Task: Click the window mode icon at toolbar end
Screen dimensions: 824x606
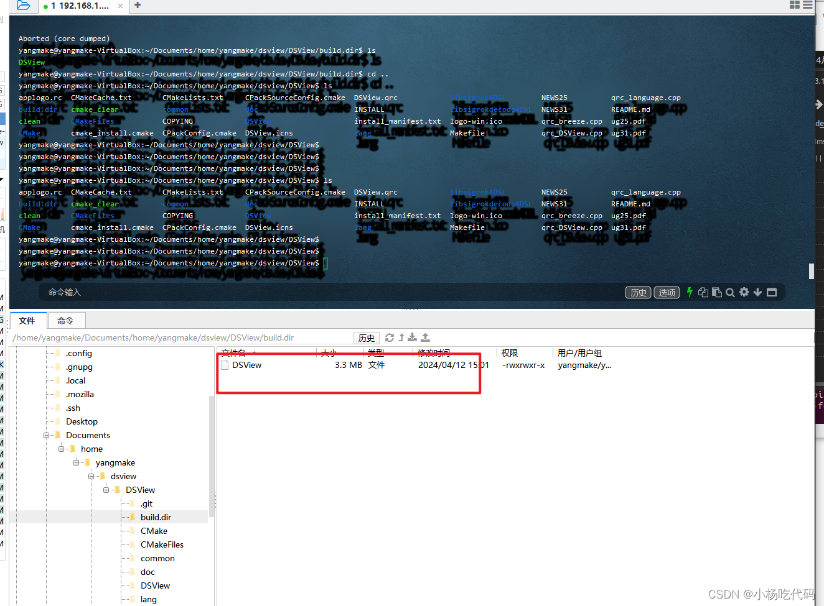Action: (x=772, y=292)
